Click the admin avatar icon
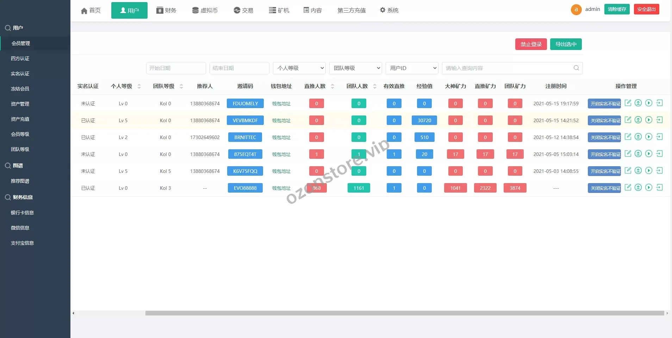Viewport: 672px width, 338px height. point(576,10)
